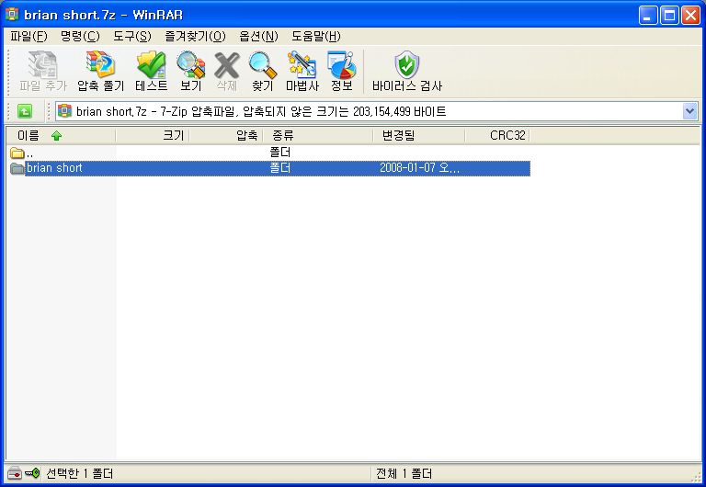Click the 삭제 (Delete) toolbar icon
The width and height of the screenshot is (706, 487).
click(226, 71)
